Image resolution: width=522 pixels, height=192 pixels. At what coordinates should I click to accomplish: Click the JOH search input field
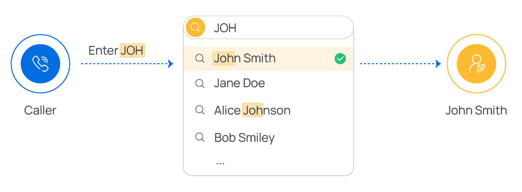279,28
